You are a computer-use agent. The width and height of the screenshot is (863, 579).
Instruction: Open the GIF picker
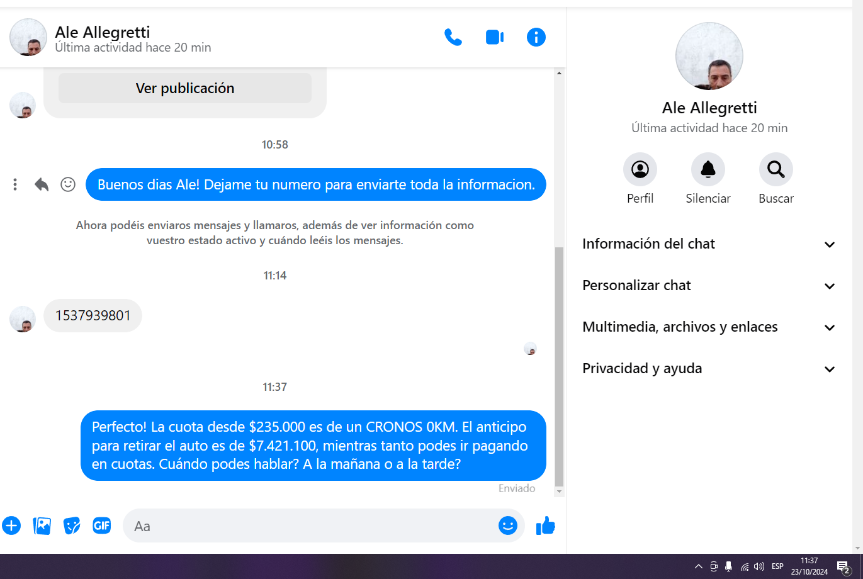(x=102, y=526)
